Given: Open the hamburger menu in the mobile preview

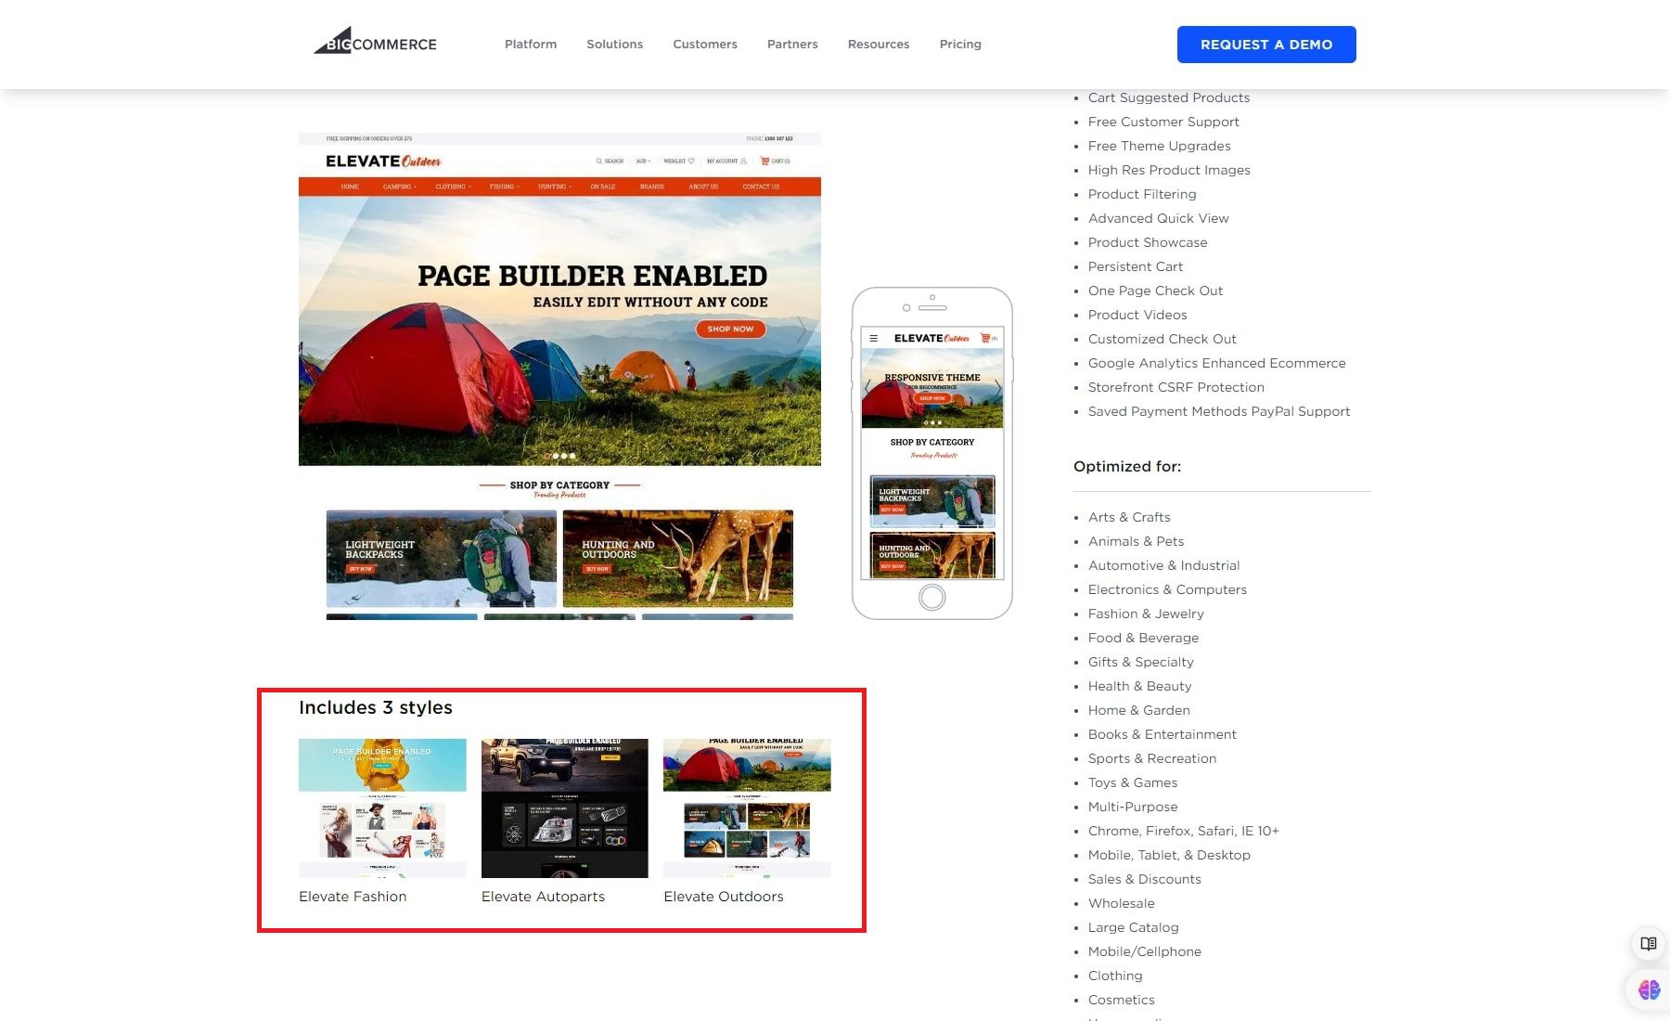Looking at the screenshot, I should (874, 338).
